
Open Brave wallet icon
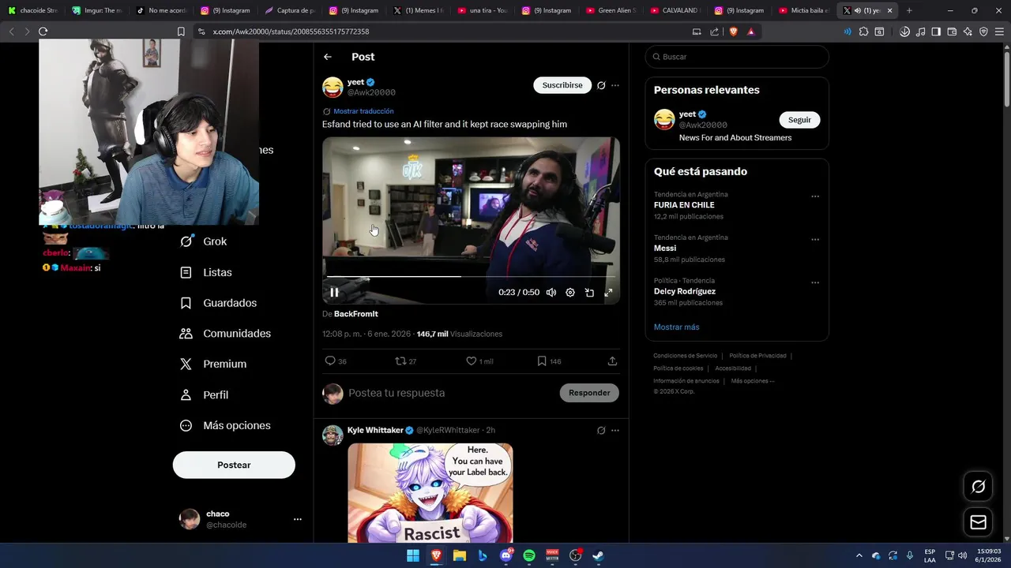(952, 32)
